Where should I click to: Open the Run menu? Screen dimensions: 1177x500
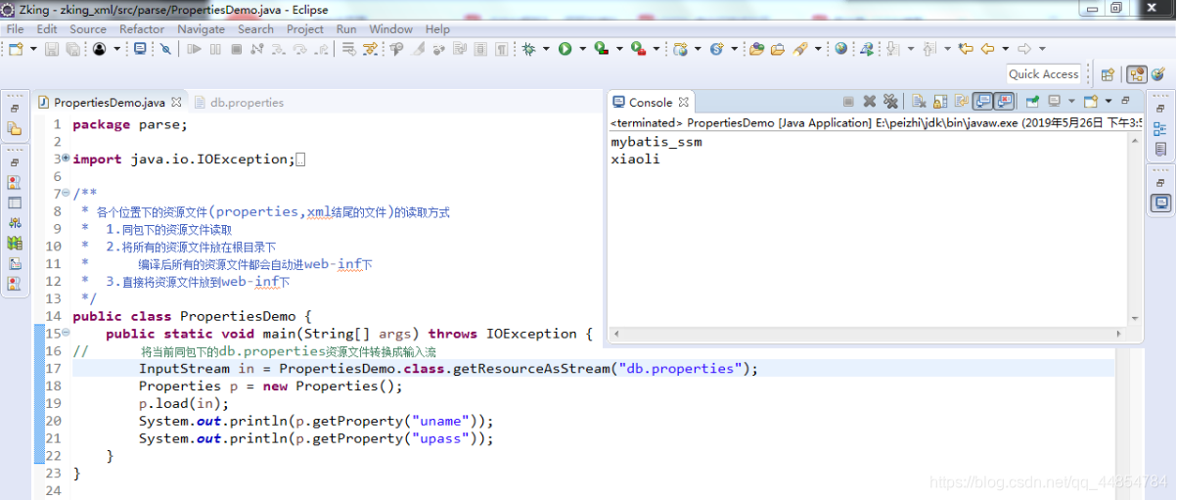(346, 29)
